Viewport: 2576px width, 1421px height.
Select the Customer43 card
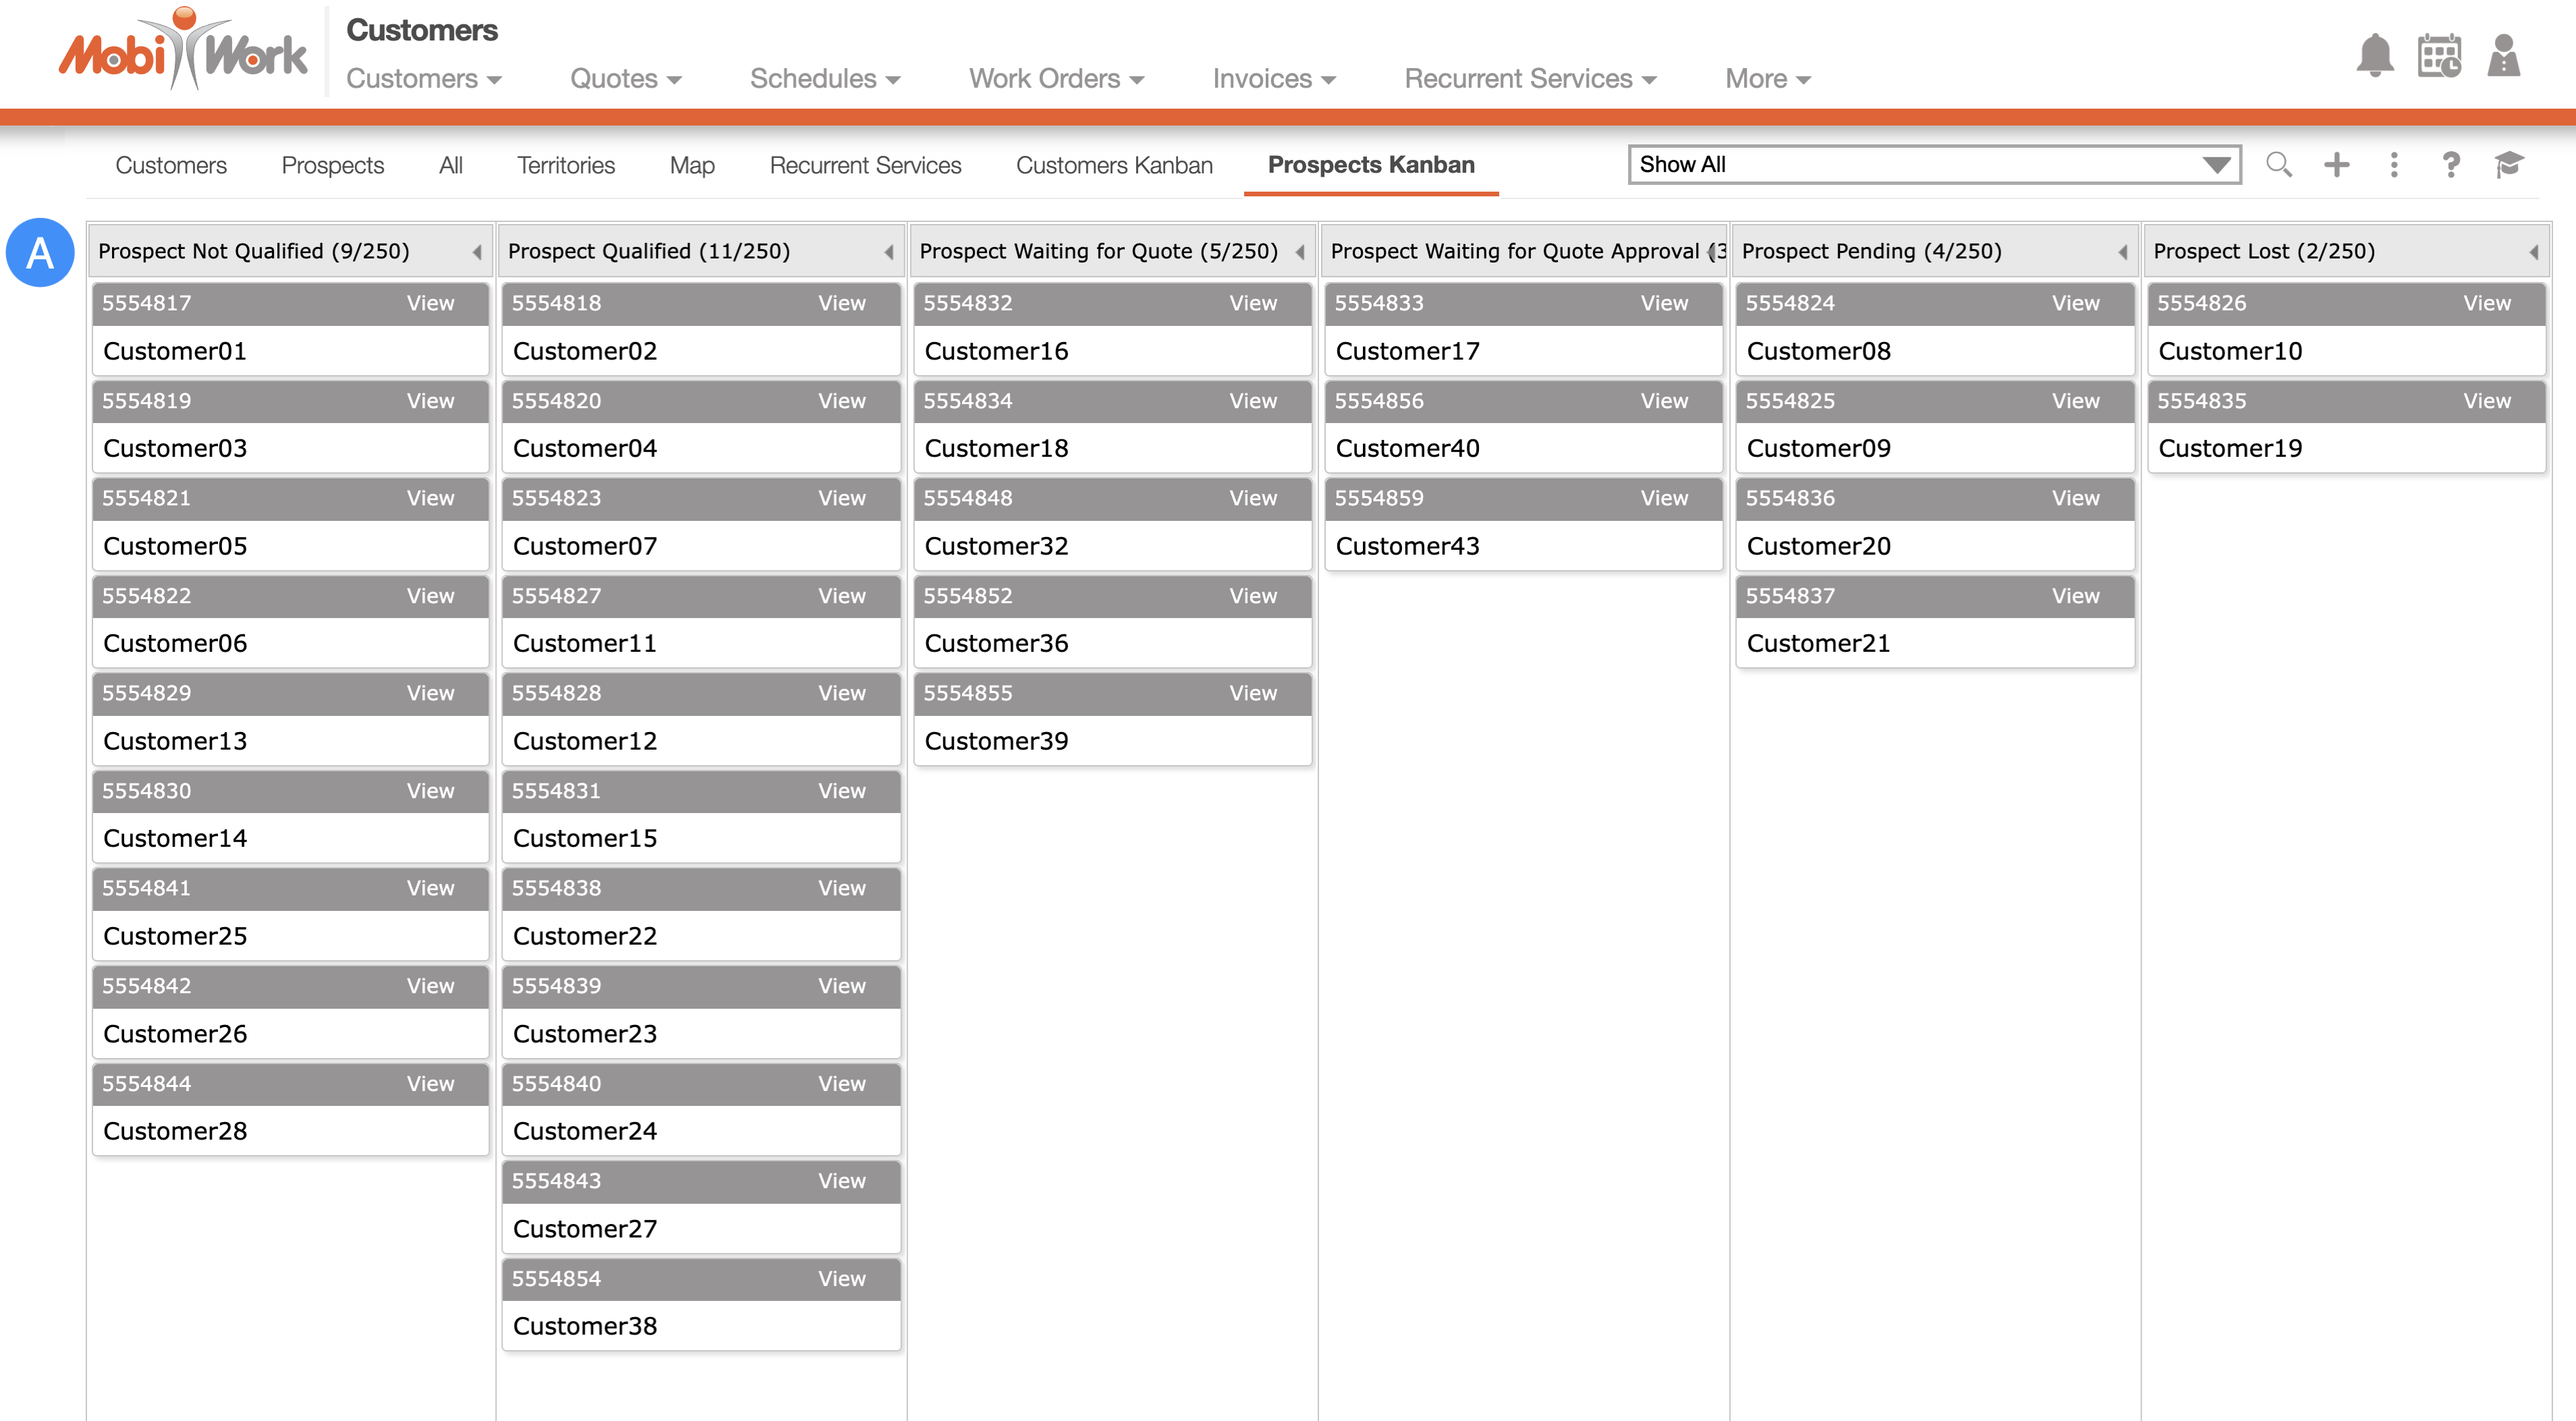(1522, 546)
